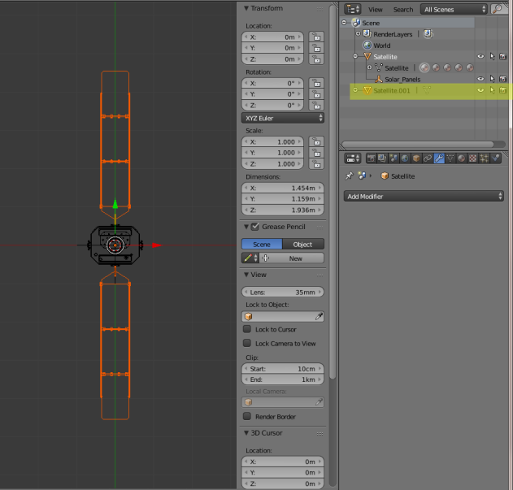
Task: Switch to World properties globe tab
Action: (404, 158)
